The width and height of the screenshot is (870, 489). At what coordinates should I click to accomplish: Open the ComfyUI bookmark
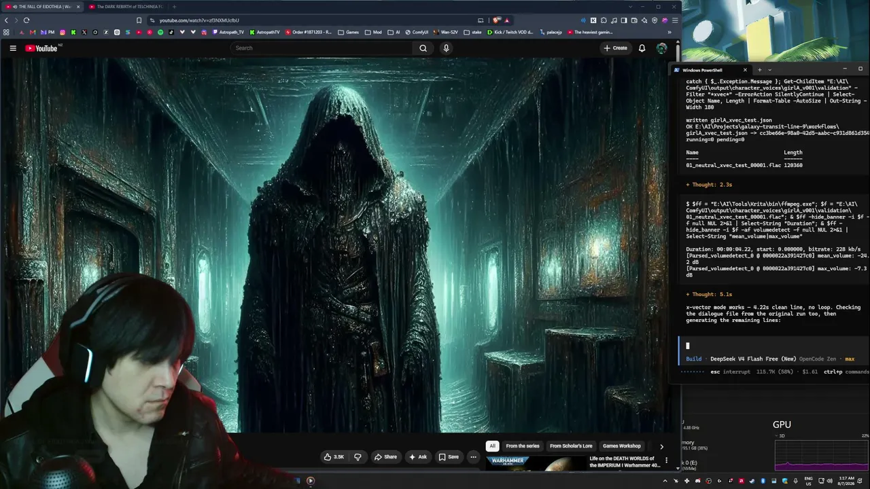pos(416,32)
